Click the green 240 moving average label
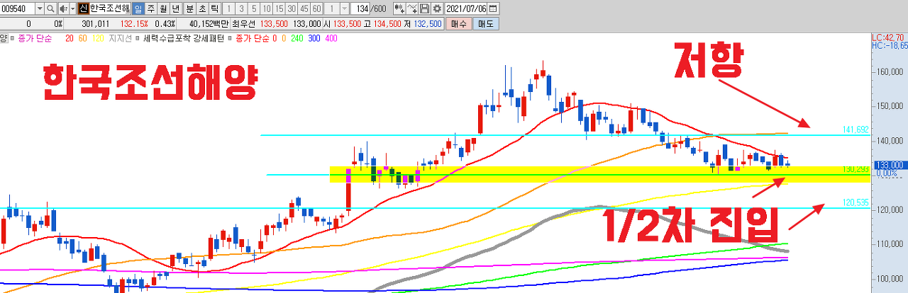 click(x=297, y=38)
